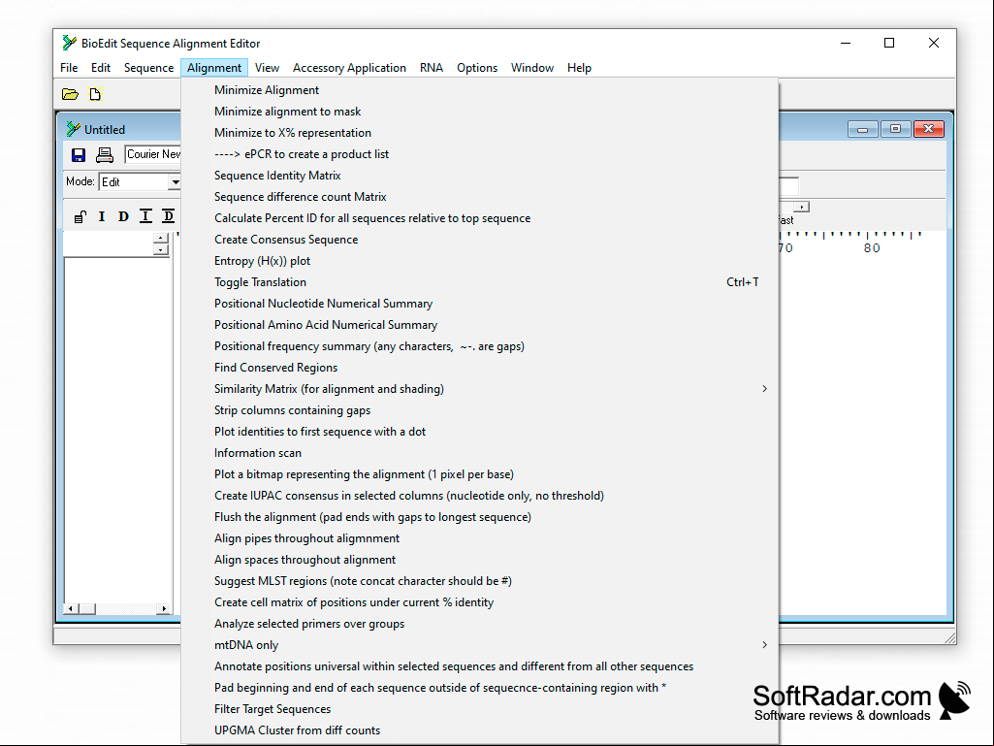Open the Sequence menu
Viewport: 994px width, 746px height.
[x=149, y=68]
